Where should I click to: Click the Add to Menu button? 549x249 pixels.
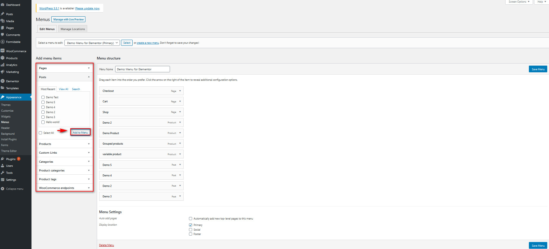point(80,132)
